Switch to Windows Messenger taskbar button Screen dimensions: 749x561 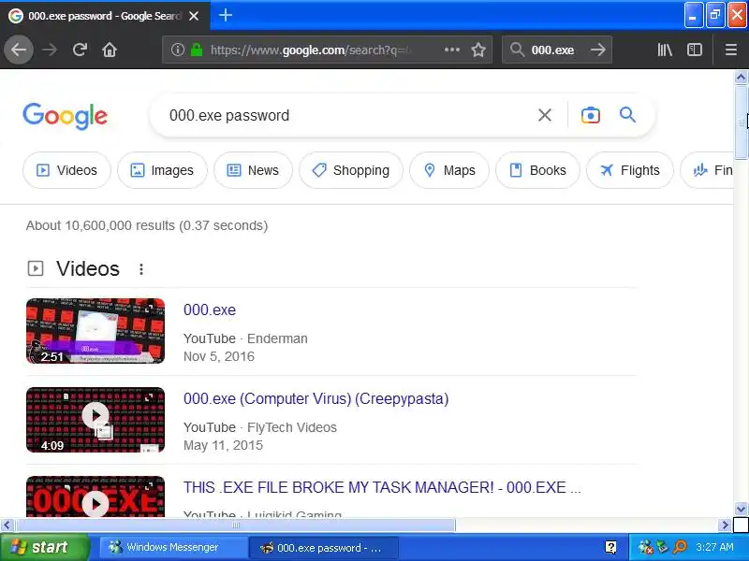pyautogui.click(x=172, y=547)
